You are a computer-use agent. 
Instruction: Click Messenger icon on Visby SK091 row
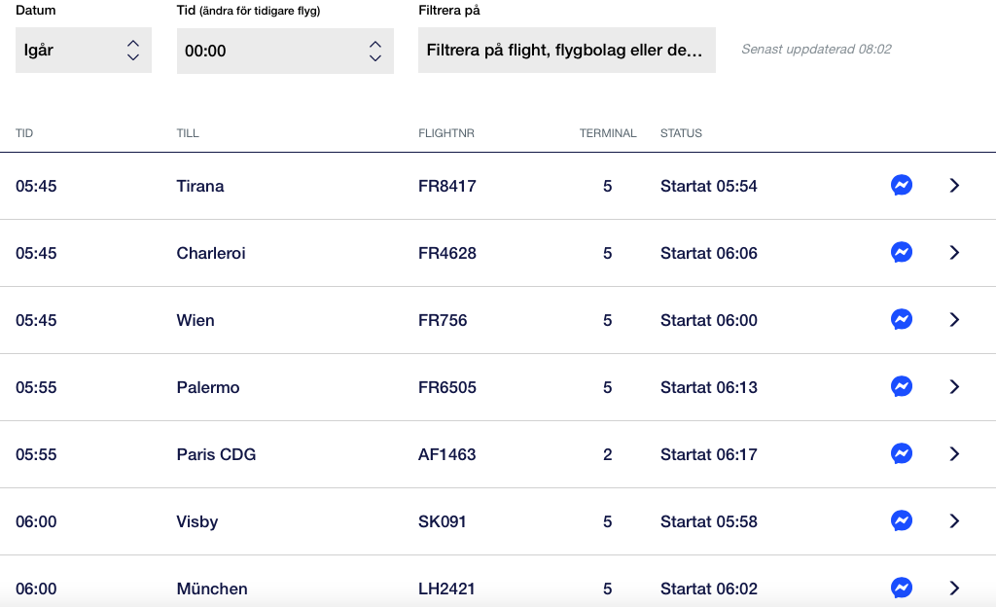coord(902,521)
